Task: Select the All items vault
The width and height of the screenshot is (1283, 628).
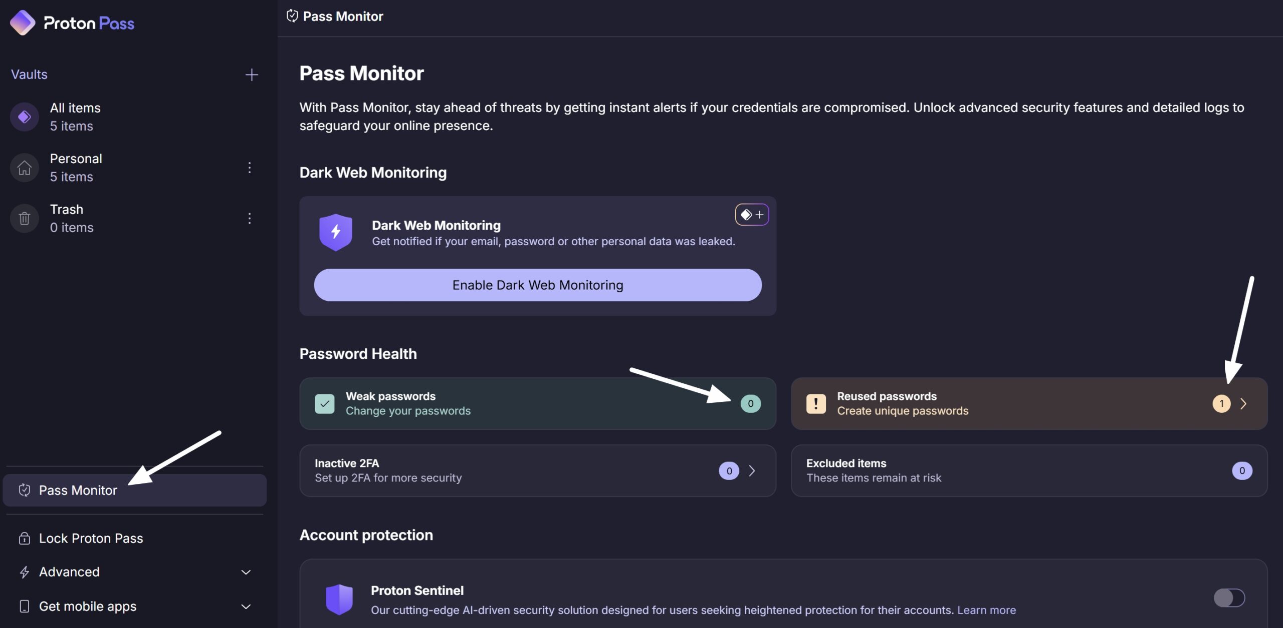Action: (x=135, y=117)
